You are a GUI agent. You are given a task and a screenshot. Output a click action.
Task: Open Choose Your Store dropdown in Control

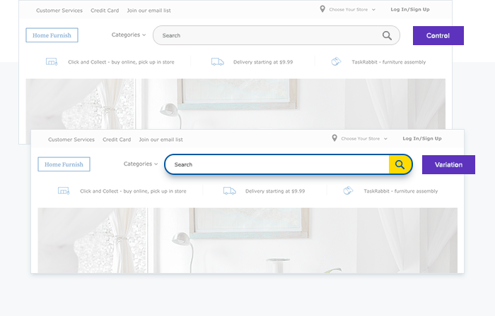click(351, 10)
